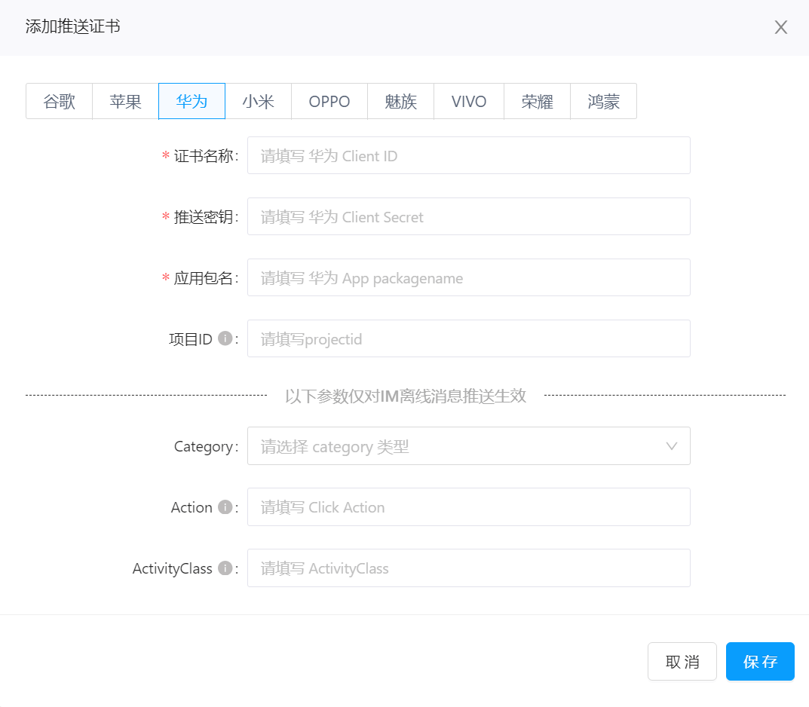Expand the Category dropdown arrow
The height and width of the screenshot is (707, 809).
pos(672,446)
